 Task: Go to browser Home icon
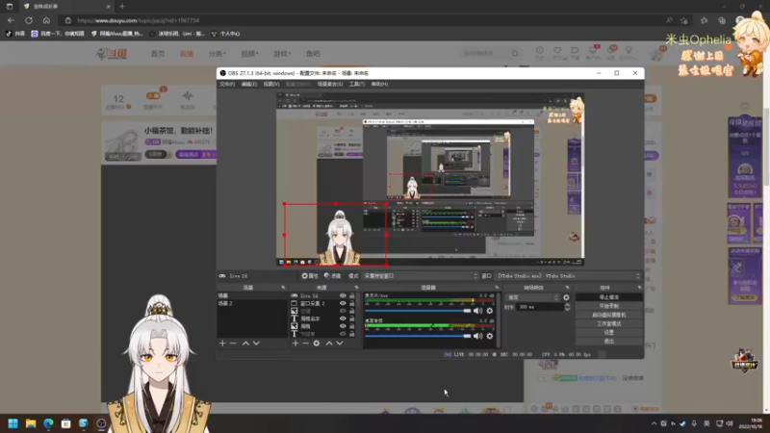[46, 20]
